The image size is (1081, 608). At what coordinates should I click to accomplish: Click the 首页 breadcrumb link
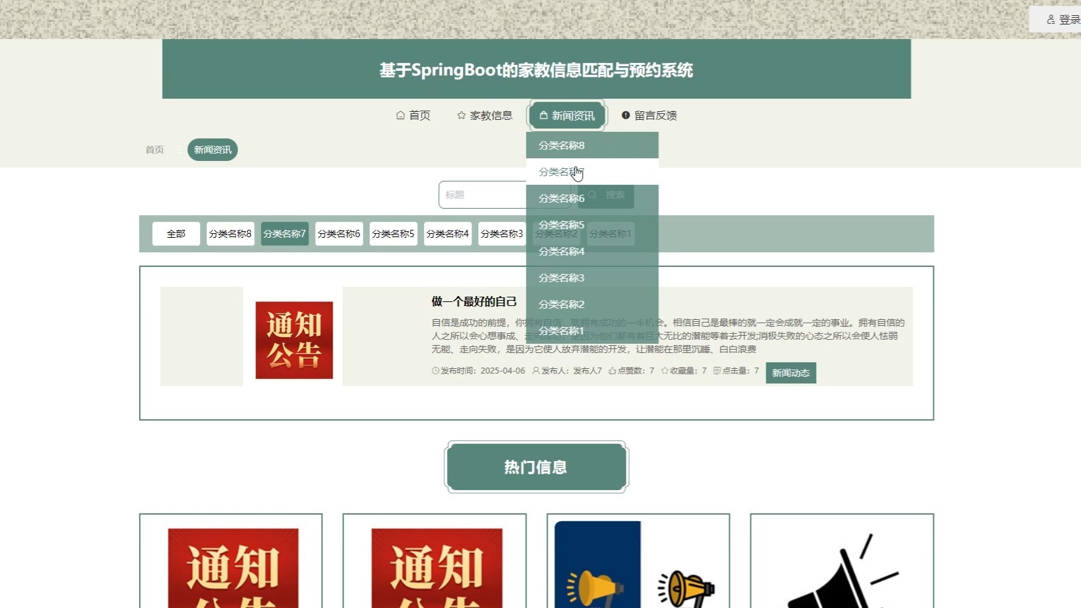(x=154, y=149)
